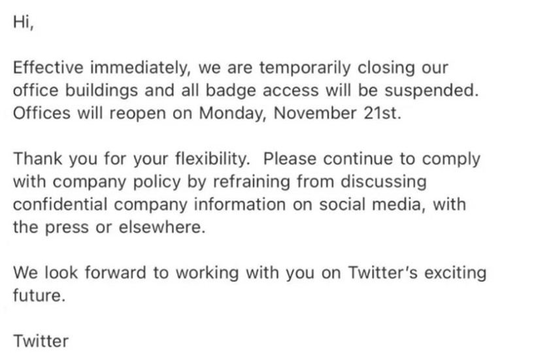The image size is (536, 353).
Task: Click the words 'Effective immediately'
Action: [101, 68]
